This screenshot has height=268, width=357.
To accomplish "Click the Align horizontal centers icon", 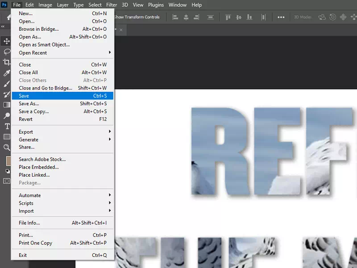I will tap(186, 17).
